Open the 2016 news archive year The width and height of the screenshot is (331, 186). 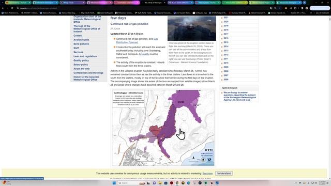coord(226,38)
